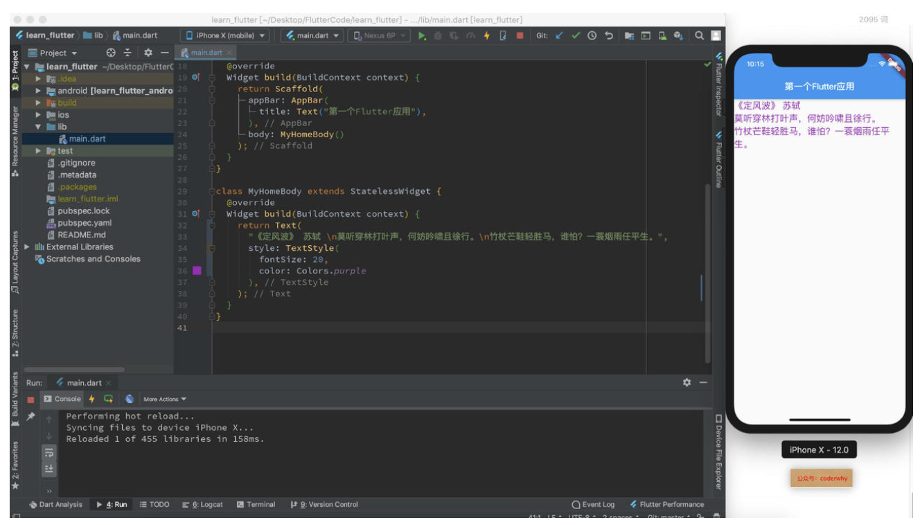Open the Project view selector dropdown
Viewport: 920px width, 525px height.
click(x=53, y=53)
